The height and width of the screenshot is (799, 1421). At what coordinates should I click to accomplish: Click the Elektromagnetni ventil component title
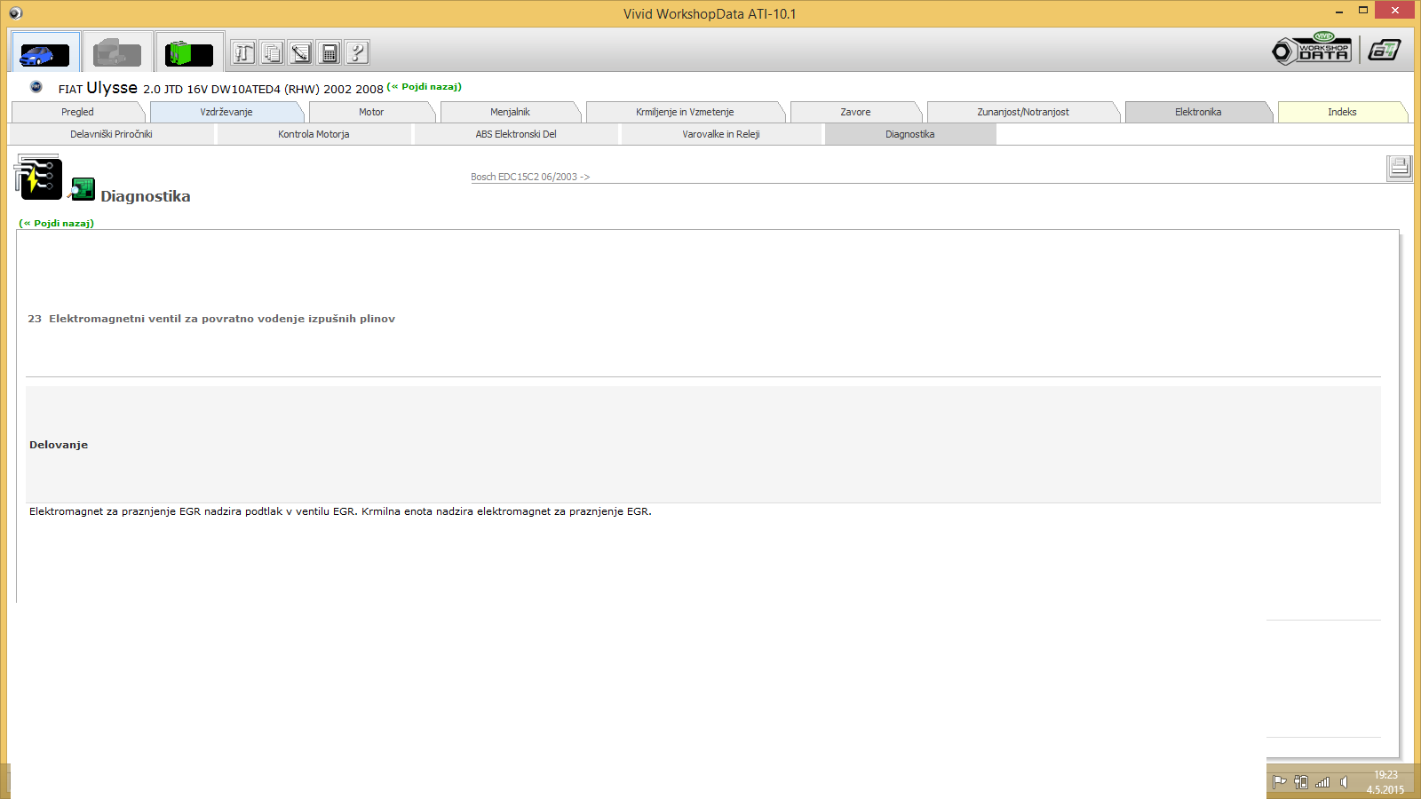coord(211,319)
